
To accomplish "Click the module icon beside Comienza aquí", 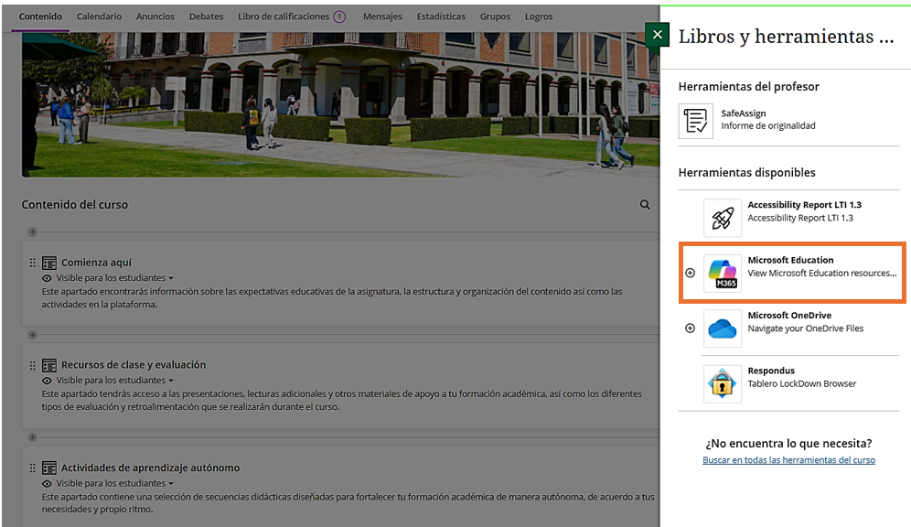I will click(x=49, y=263).
